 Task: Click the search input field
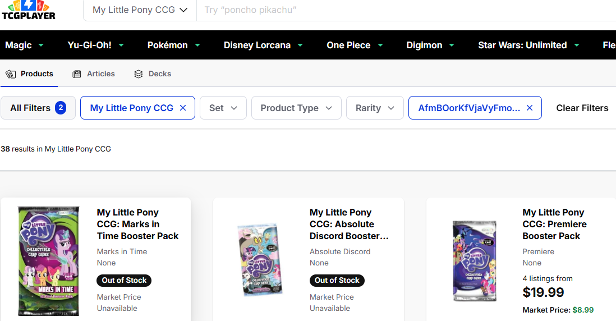(393, 10)
